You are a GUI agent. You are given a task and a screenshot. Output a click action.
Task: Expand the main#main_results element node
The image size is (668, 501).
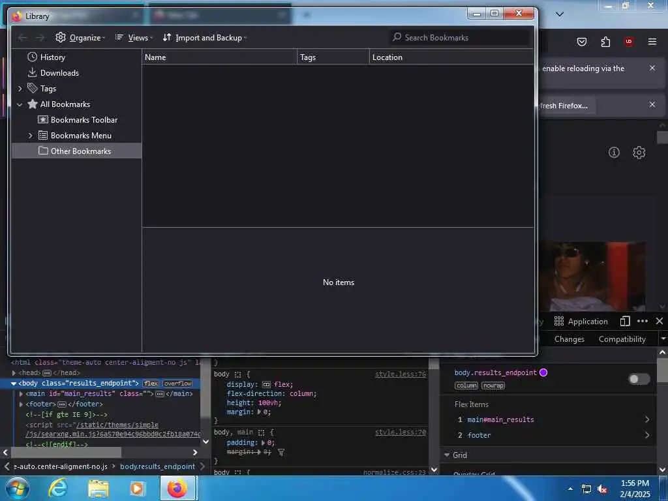tap(22, 393)
